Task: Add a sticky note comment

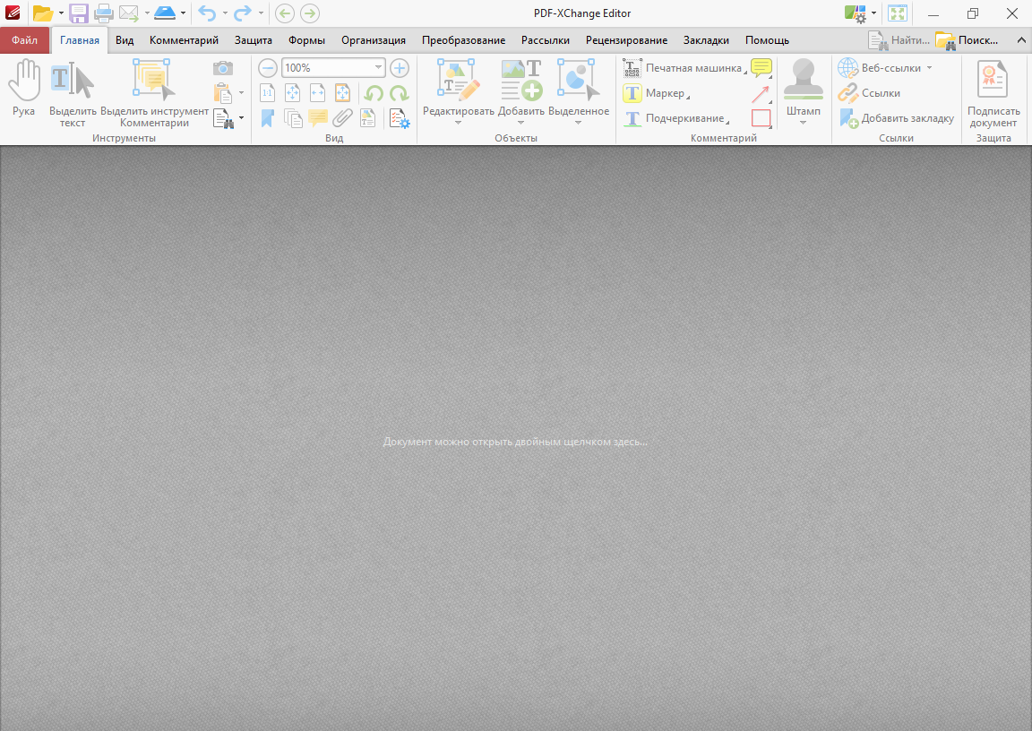Action: click(x=317, y=117)
